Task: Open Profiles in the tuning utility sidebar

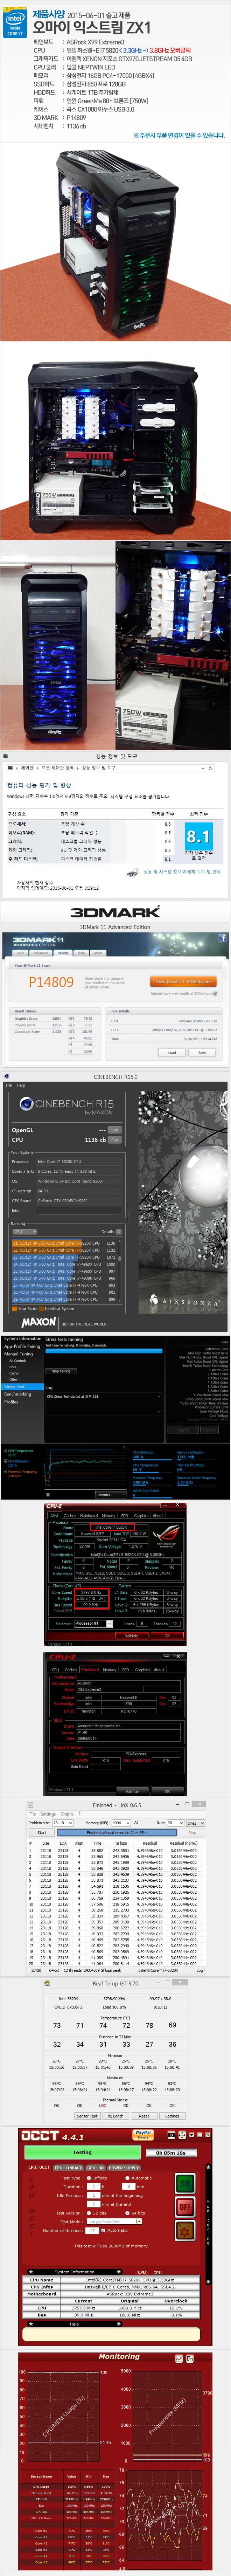Action: click(11, 1402)
